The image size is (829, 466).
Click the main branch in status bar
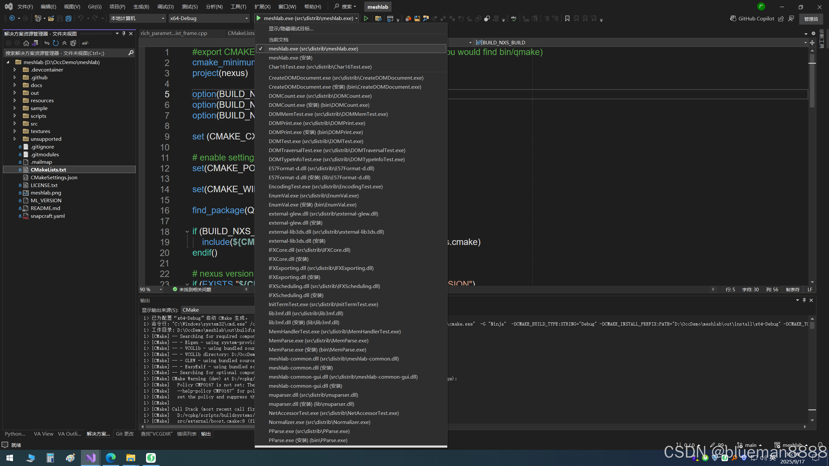pyautogui.click(x=749, y=445)
